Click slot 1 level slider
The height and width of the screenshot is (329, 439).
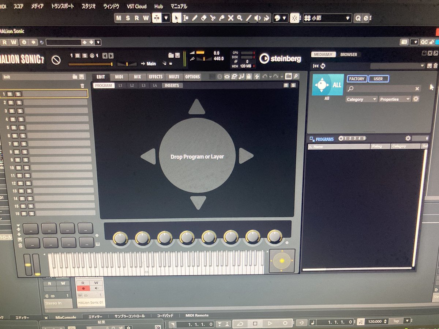coord(90,64)
